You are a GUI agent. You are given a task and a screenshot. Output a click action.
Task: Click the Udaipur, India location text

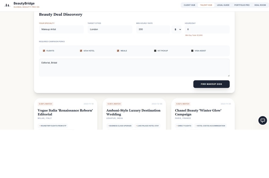(x=114, y=118)
